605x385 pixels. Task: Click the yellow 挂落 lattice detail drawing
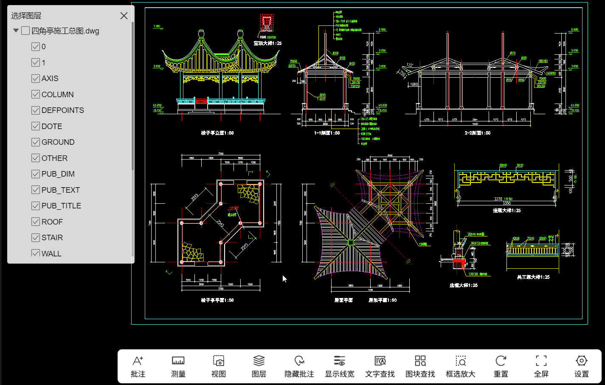pos(507,179)
